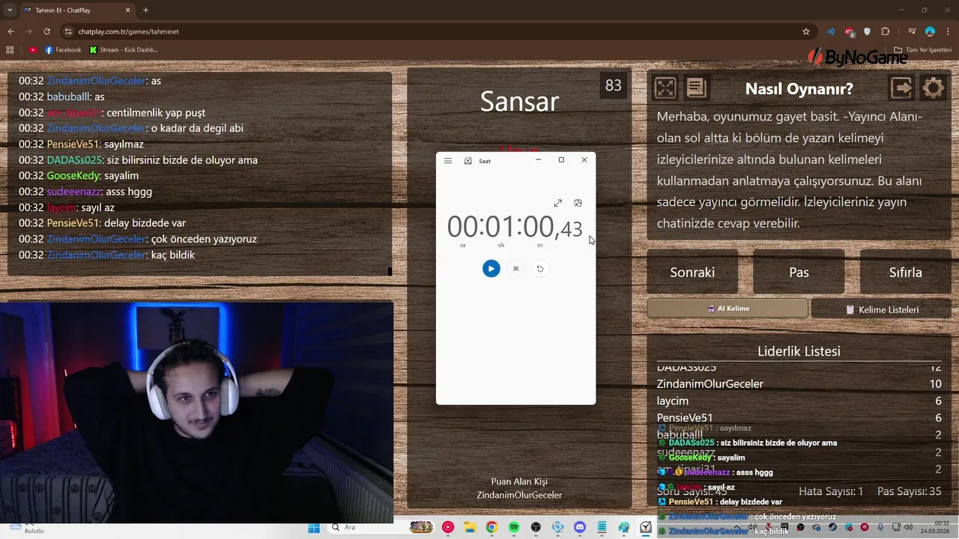This screenshot has height=539, width=959.
Task: Click laycim row in the leaderboard
Action: tap(799, 401)
